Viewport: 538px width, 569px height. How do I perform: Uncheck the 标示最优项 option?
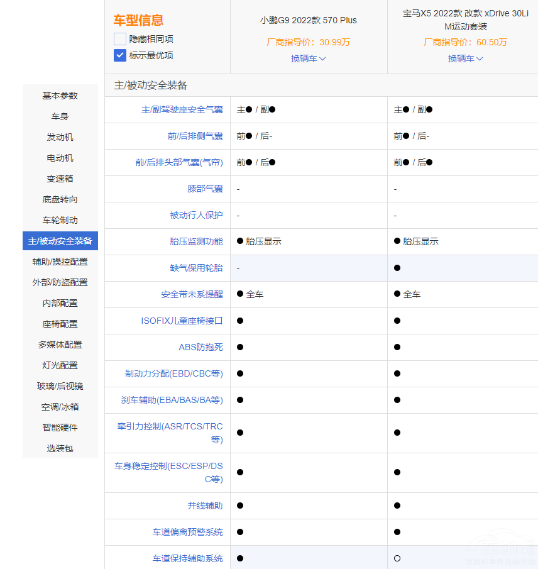[119, 55]
